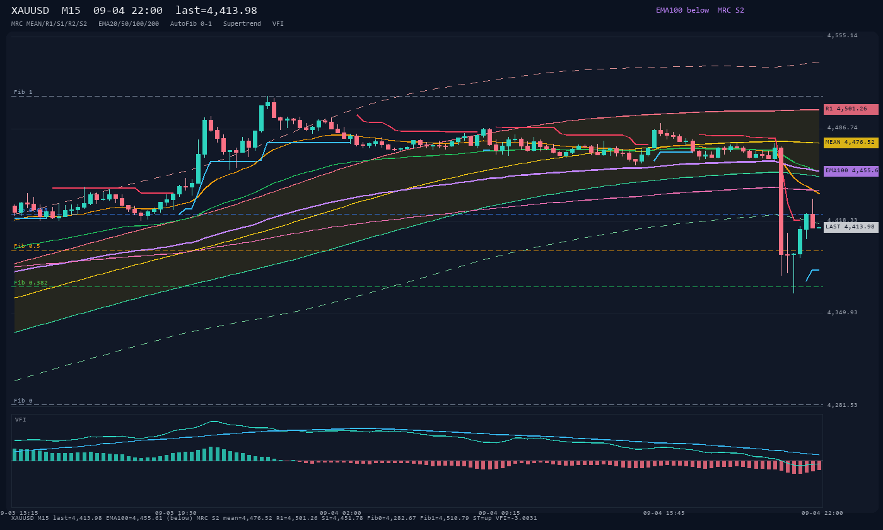Click the 09-04 15:45 time axis label

[x=664, y=514]
